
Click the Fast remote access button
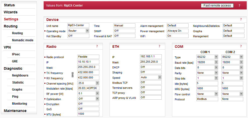(217, 5)
